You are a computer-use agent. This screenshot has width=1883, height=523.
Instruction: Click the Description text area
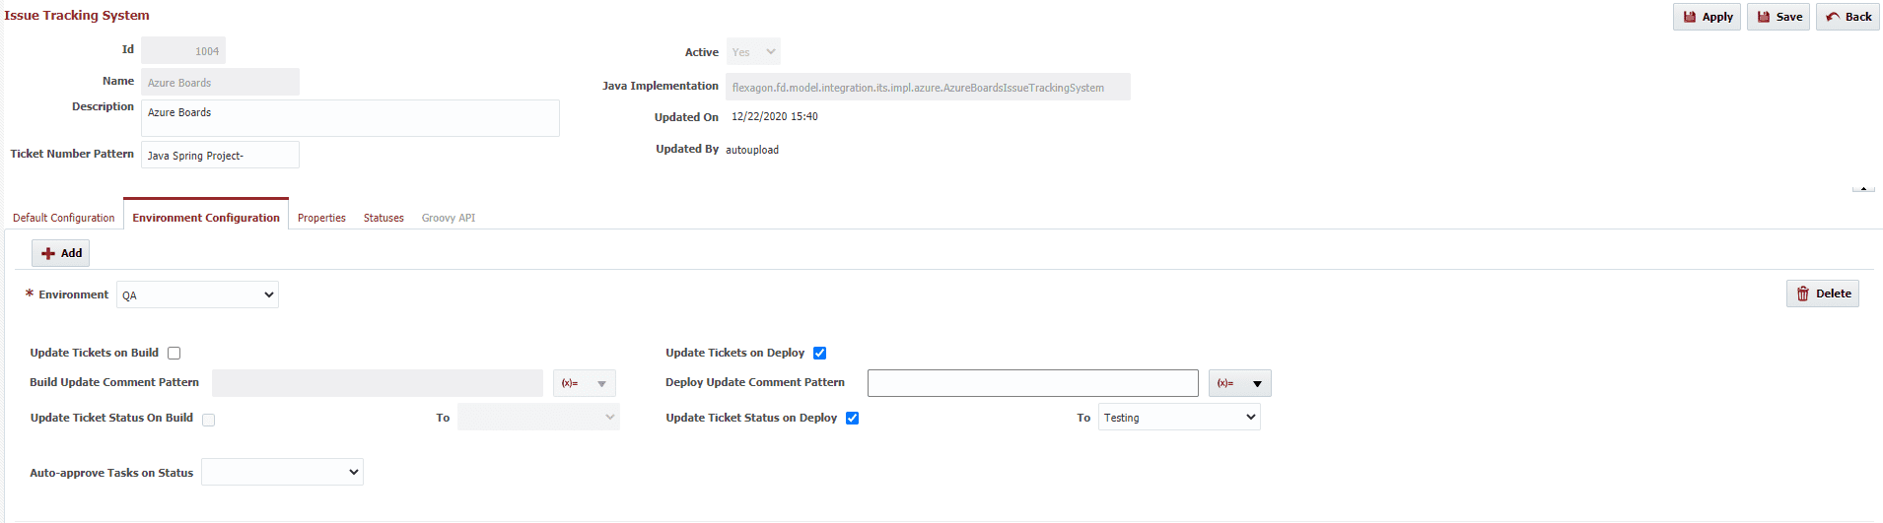tap(350, 118)
